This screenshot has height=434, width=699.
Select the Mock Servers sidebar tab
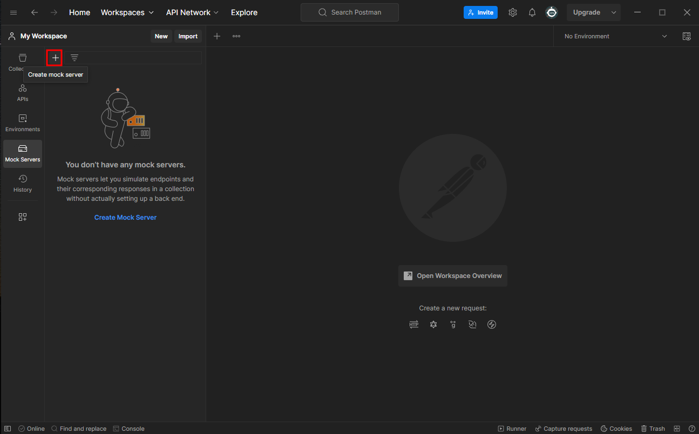pos(23,153)
